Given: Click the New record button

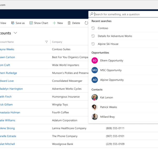Looking at the screenshot, I should tap(58, 23).
